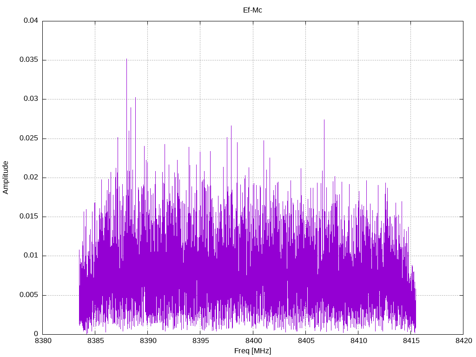Select the y-axis tick label 0.01
Viewport: 476px width, 357px height.
31,255
